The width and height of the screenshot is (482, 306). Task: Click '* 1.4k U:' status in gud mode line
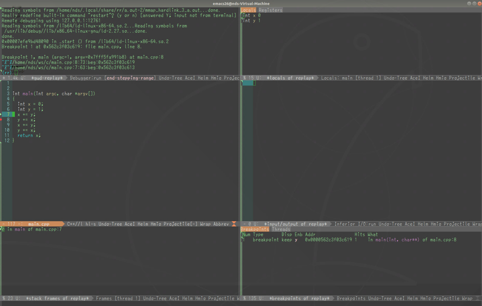tap(14, 78)
